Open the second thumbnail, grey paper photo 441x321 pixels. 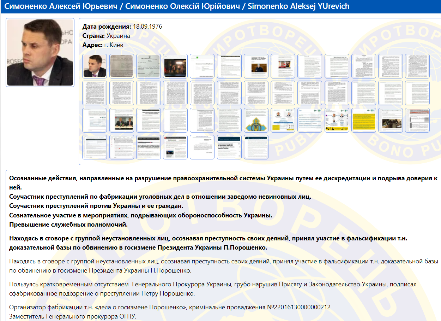click(x=121, y=66)
